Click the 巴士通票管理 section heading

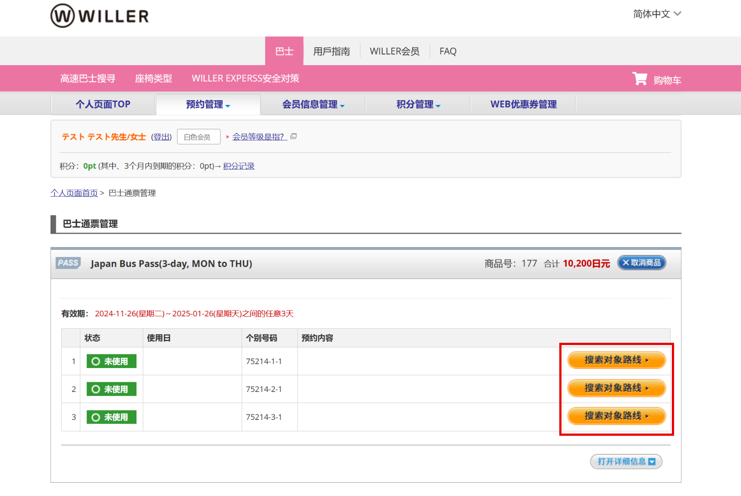pos(90,224)
